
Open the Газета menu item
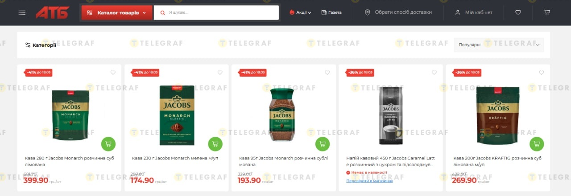click(331, 12)
